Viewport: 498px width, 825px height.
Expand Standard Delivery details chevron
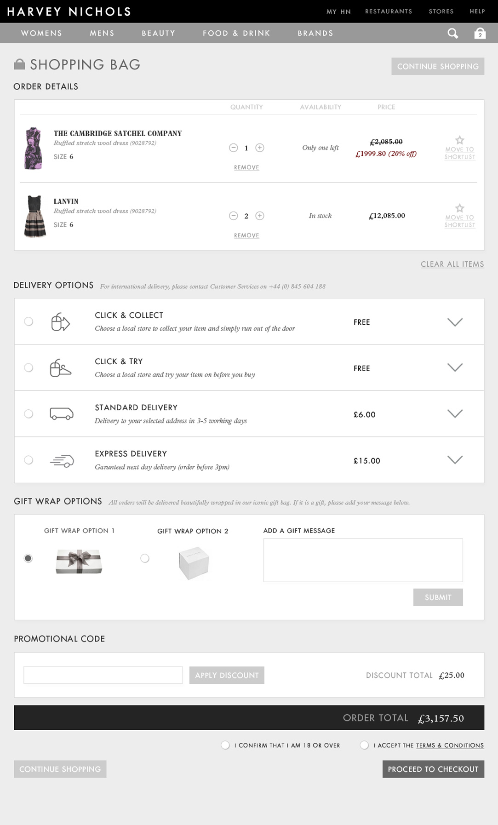(455, 413)
